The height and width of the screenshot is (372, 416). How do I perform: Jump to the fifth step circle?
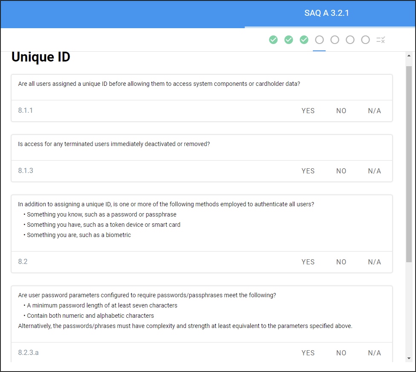(x=335, y=40)
